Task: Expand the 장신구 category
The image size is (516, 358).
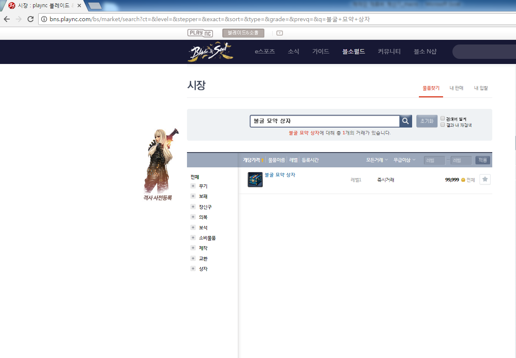Action: 193,207
